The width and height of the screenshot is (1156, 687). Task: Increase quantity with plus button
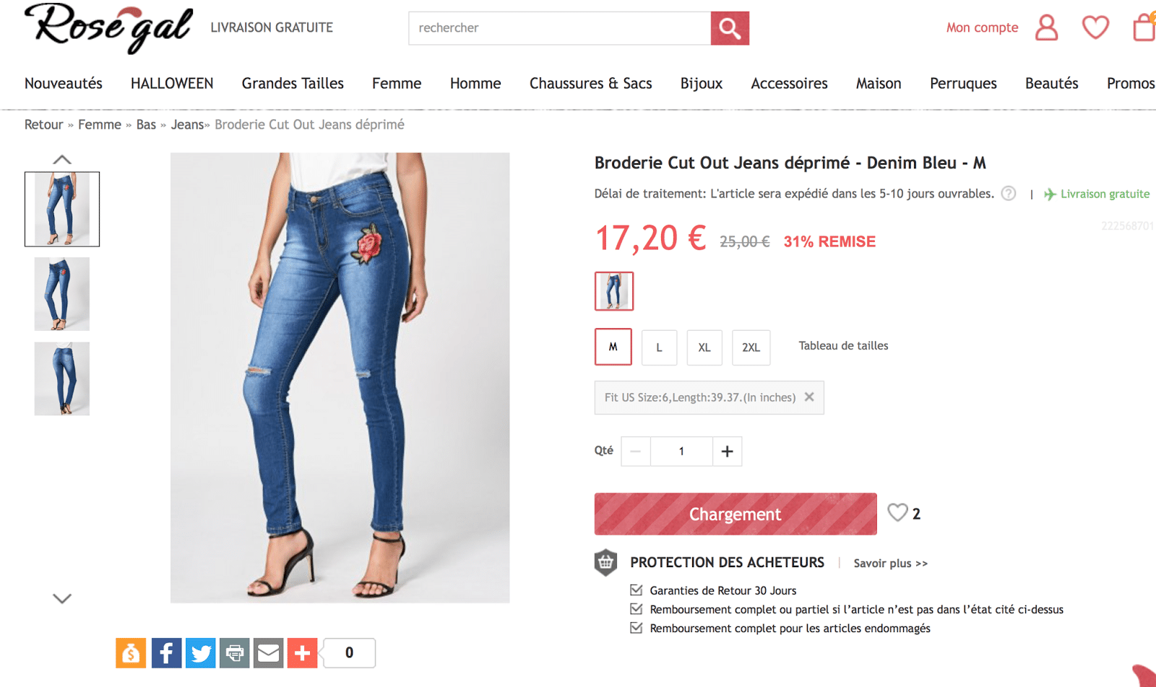pyautogui.click(x=727, y=451)
